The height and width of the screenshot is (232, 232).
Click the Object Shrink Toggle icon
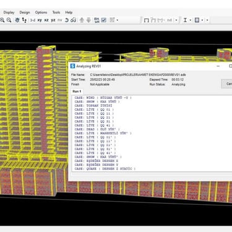point(97,20)
